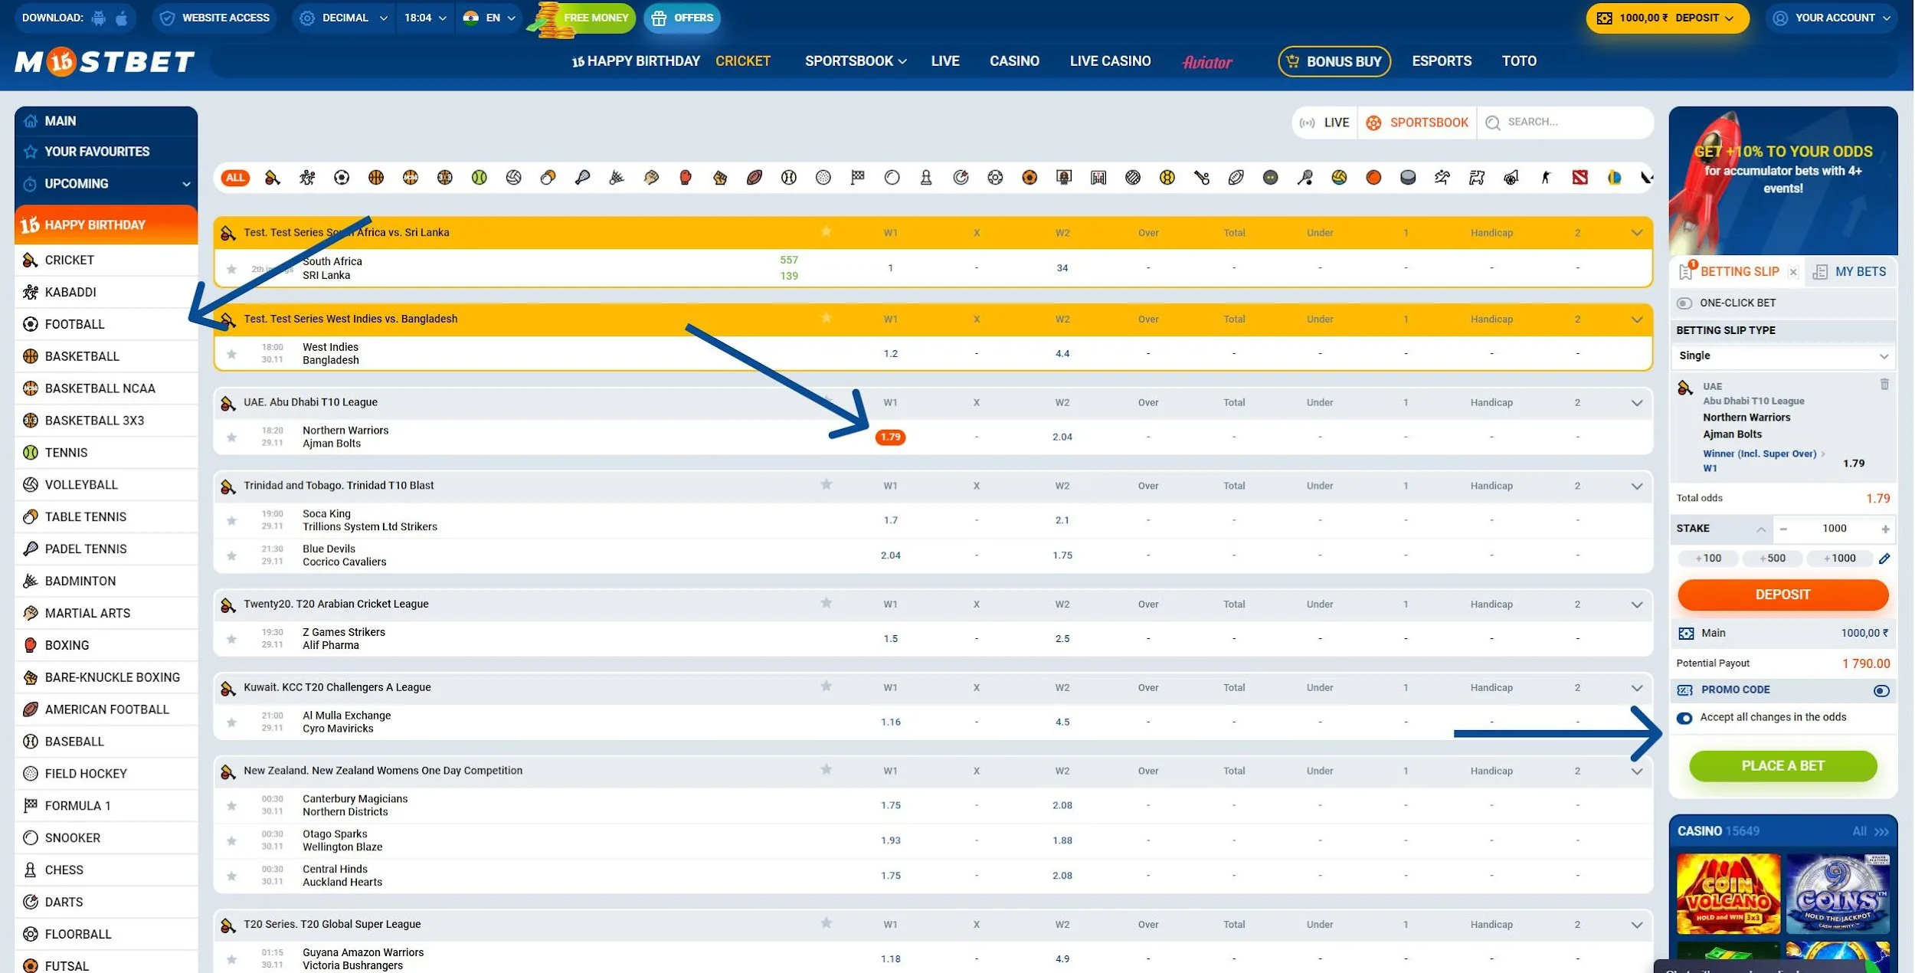Select the kabaddi icon in sport filter bar
This screenshot has width=1915, height=973.
(x=307, y=178)
